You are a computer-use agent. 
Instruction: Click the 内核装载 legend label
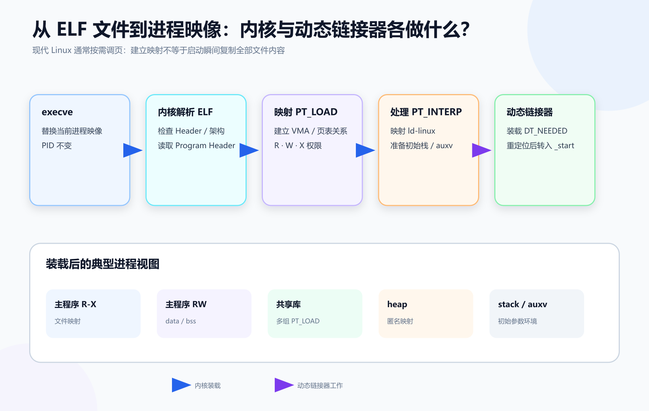click(x=208, y=386)
